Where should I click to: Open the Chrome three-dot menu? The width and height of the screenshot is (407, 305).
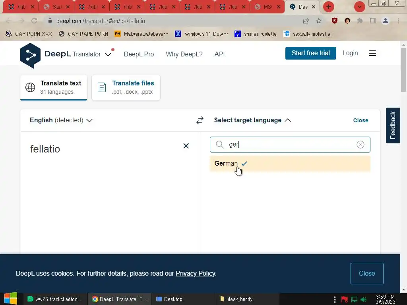click(398, 21)
